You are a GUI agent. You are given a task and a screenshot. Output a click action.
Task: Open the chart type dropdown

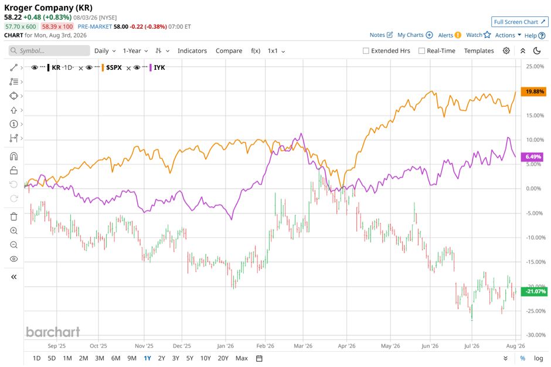pos(162,50)
